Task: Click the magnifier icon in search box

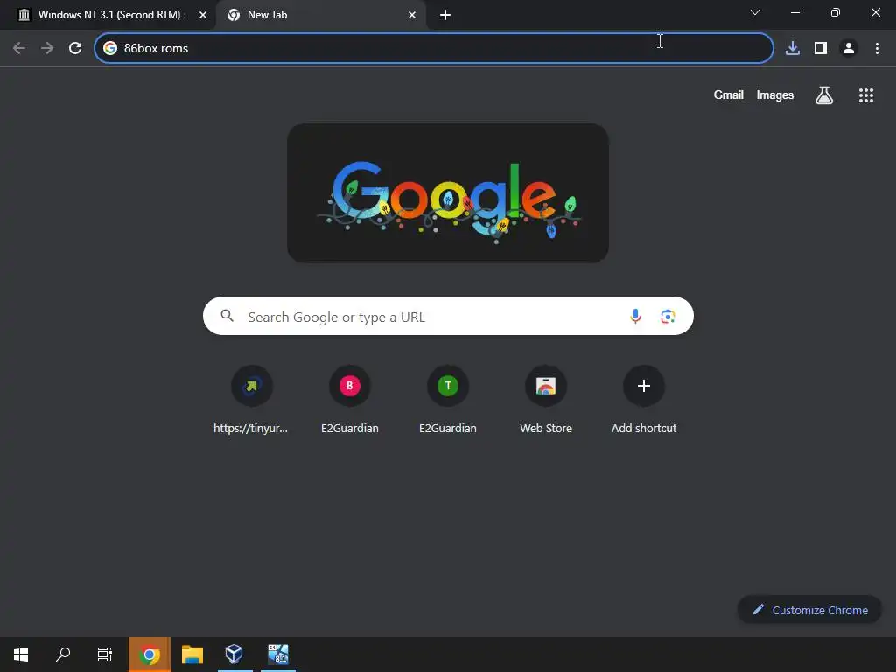Action: point(227,315)
